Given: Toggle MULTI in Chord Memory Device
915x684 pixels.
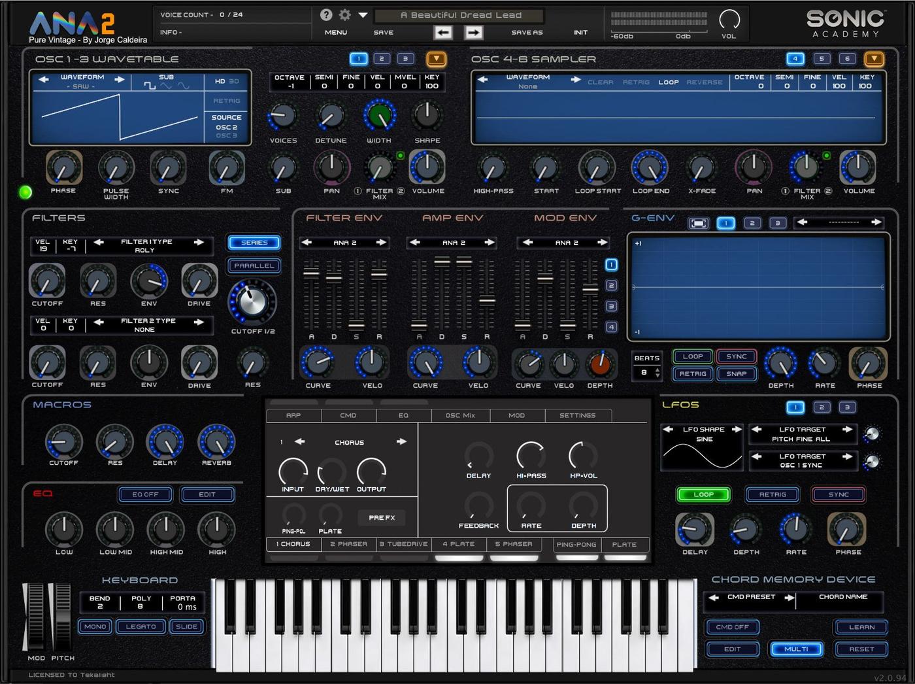Looking at the screenshot, I should (x=795, y=649).
